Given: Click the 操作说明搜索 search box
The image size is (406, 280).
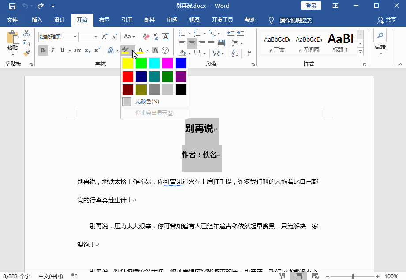Looking at the screenshot, I should [x=296, y=20].
